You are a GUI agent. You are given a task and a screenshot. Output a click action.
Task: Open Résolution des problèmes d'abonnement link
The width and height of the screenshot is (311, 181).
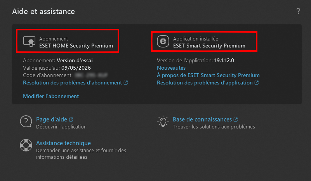(73, 83)
